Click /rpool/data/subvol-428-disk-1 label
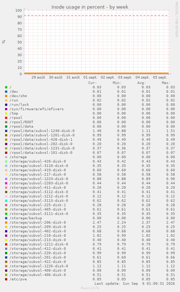This screenshot has height=292, width=180. tap(41, 140)
